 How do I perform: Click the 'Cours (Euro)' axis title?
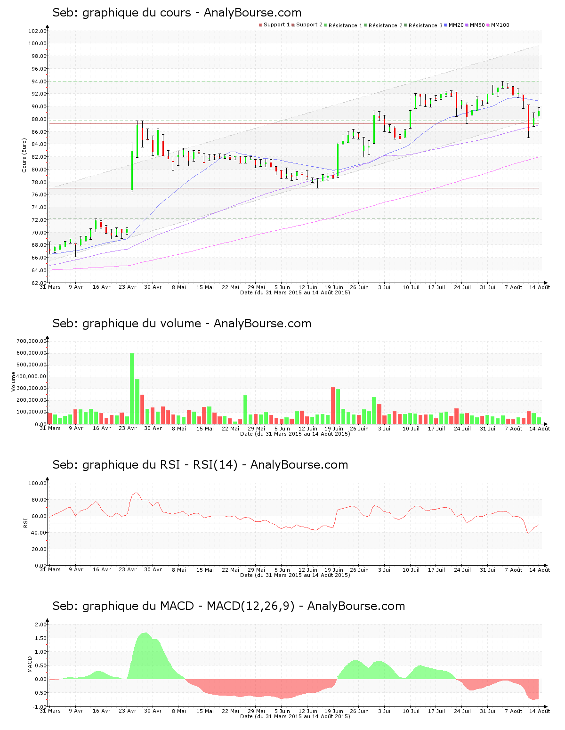24,155
